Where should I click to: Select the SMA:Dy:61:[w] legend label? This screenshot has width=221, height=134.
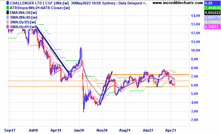[23, 27]
